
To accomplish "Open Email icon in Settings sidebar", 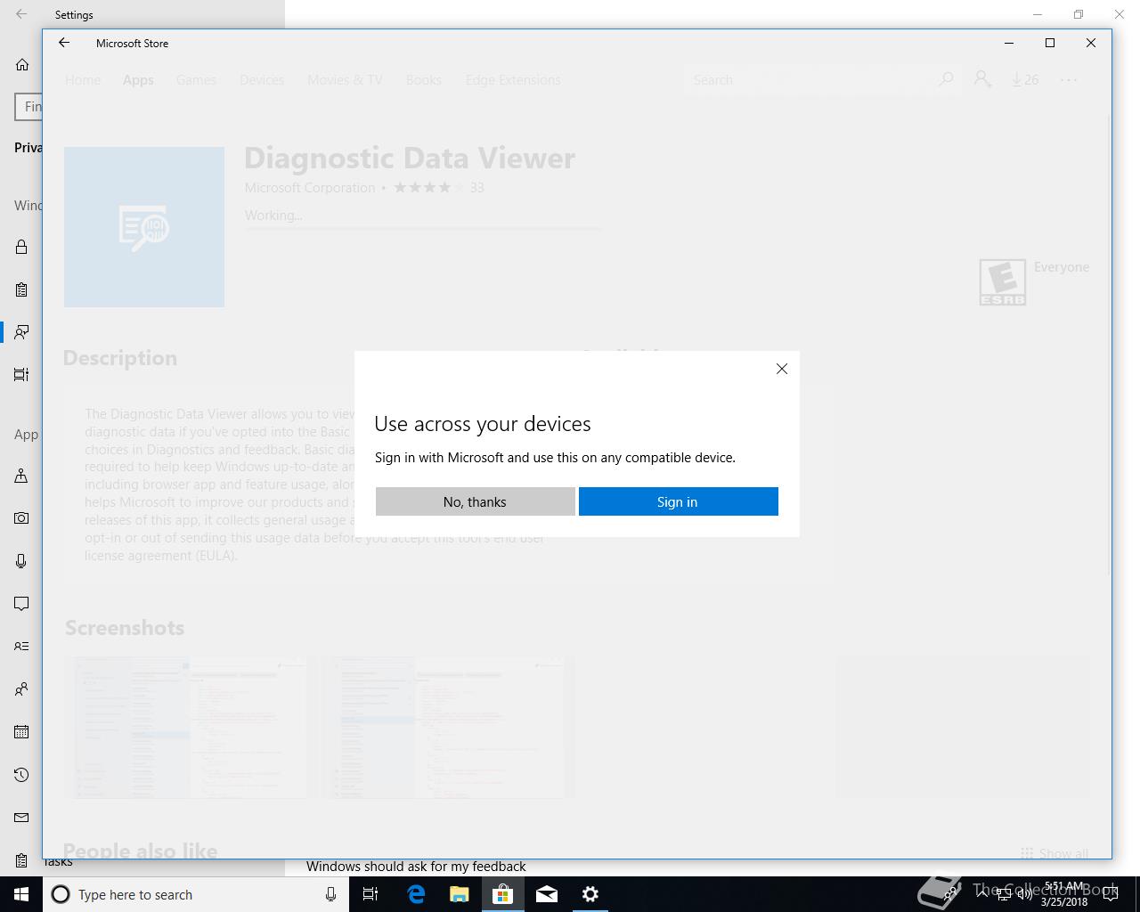I will [x=21, y=818].
